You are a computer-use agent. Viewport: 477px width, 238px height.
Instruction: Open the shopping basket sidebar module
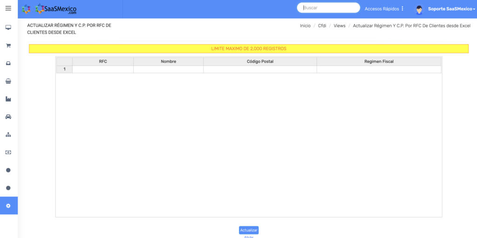[8, 81]
